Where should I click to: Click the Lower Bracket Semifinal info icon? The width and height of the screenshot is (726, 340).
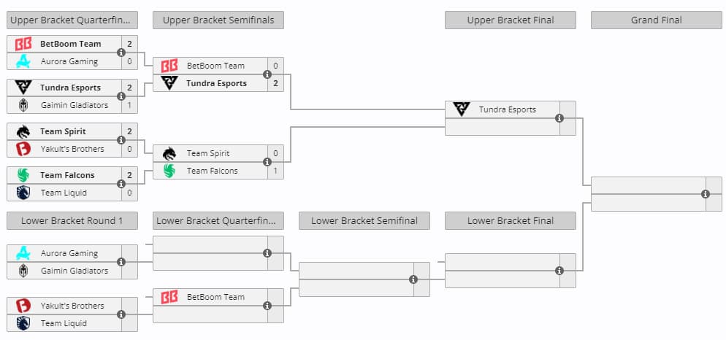pyautogui.click(x=413, y=279)
